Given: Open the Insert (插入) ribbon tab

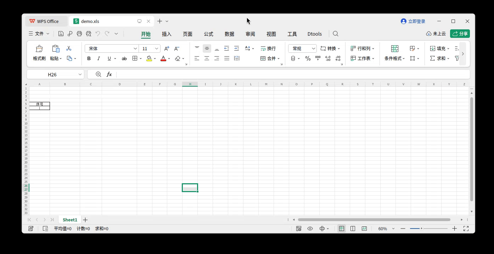Looking at the screenshot, I should pyautogui.click(x=167, y=34).
